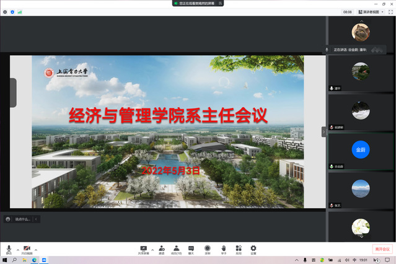Mute the microphone in the meeting toolbar

click(x=9, y=249)
